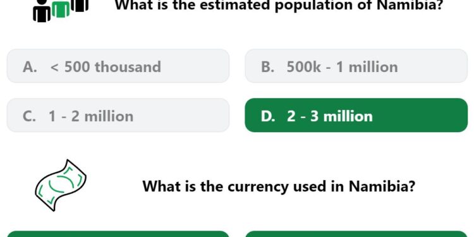Image resolution: width=474 pixels, height=237 pixels.
Task: Click the green person figure in population icon
Action: point(61,8)
